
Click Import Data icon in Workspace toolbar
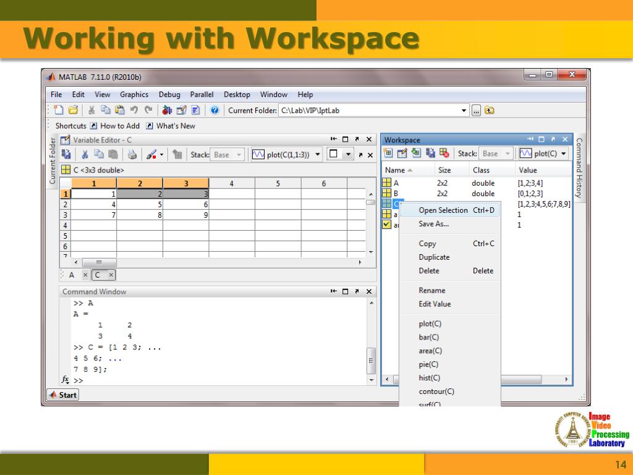coord(416,153)
